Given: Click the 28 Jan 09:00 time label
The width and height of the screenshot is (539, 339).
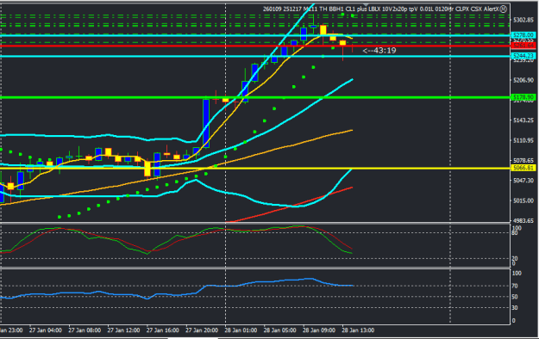Looking at the screenshot, I should [318, 330].
